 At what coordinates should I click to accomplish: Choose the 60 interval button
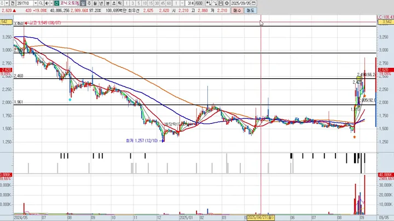169,3
